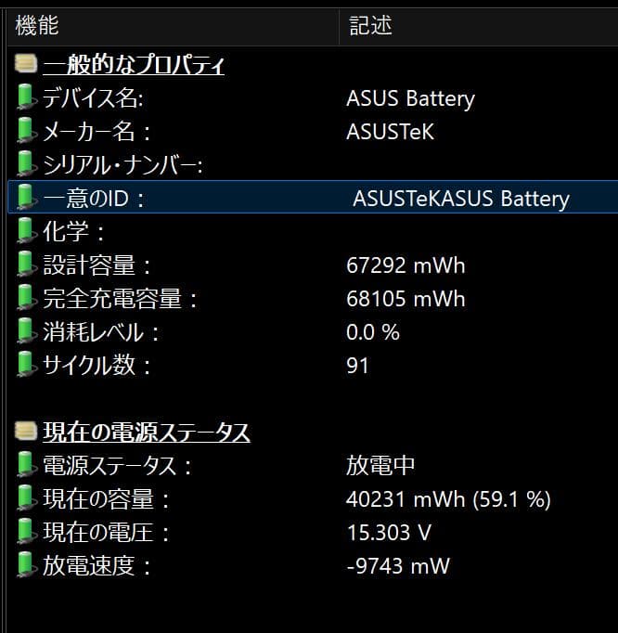
Task: Select the シリアル・ナンバー row label
Action: (x=122, y=165)
